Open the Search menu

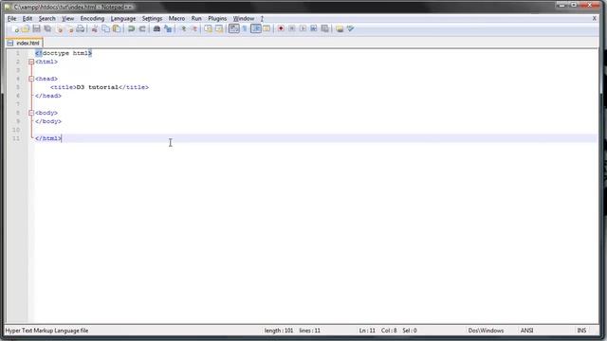pos(46,19)
